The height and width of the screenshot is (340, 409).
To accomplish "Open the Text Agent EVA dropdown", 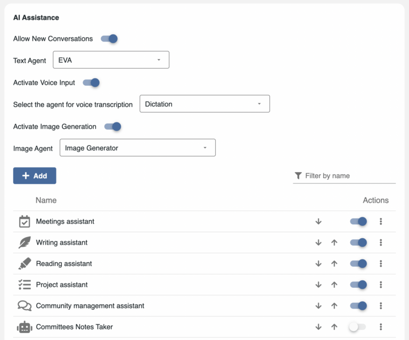I will (111, 60).
